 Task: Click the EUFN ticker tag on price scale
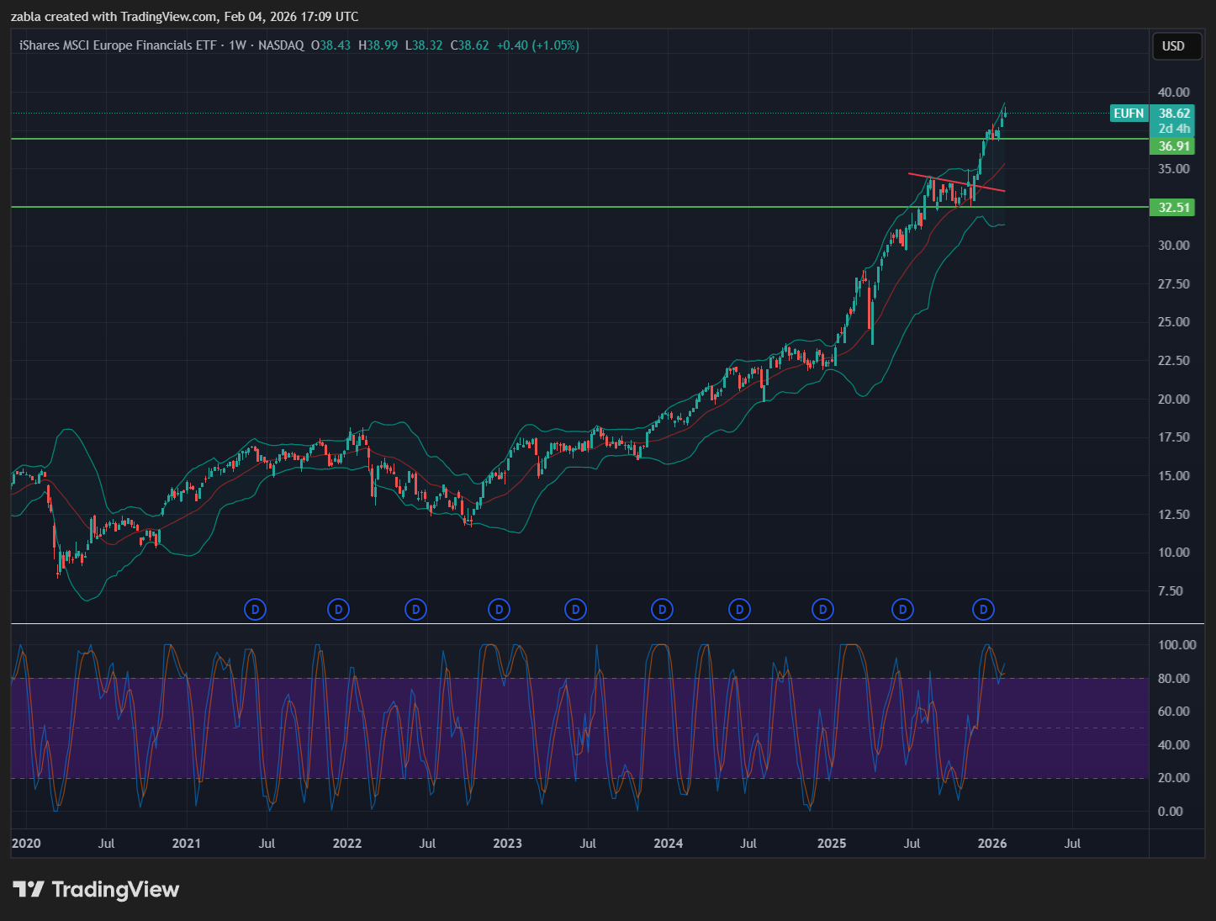(x=1129, y=114)
